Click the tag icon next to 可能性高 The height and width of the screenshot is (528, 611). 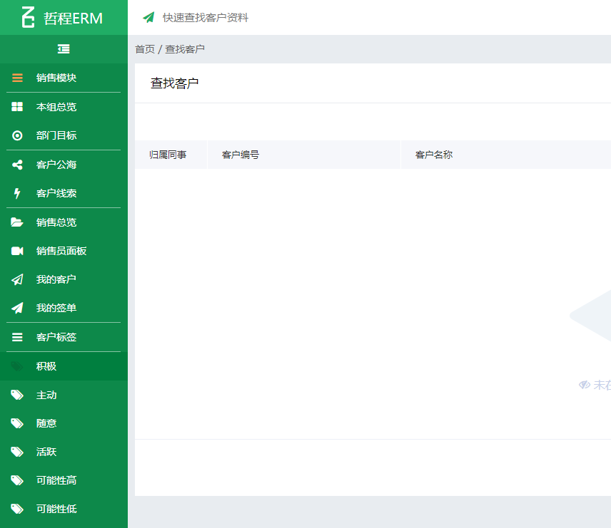[17, 480]
